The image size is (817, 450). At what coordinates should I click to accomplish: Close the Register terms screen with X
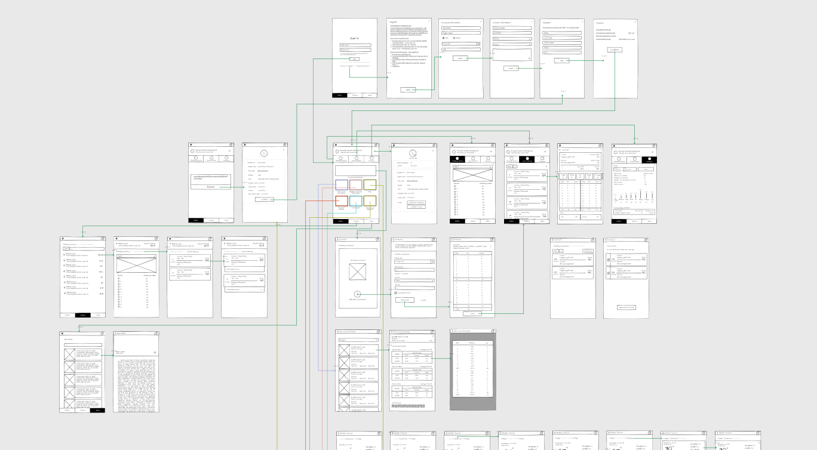pos(428,22)
